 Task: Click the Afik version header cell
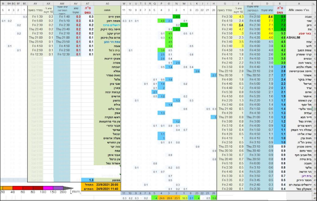pyautogui.click(x=301, y=10)
